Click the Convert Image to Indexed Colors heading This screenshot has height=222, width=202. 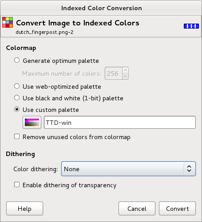(78, 23)
